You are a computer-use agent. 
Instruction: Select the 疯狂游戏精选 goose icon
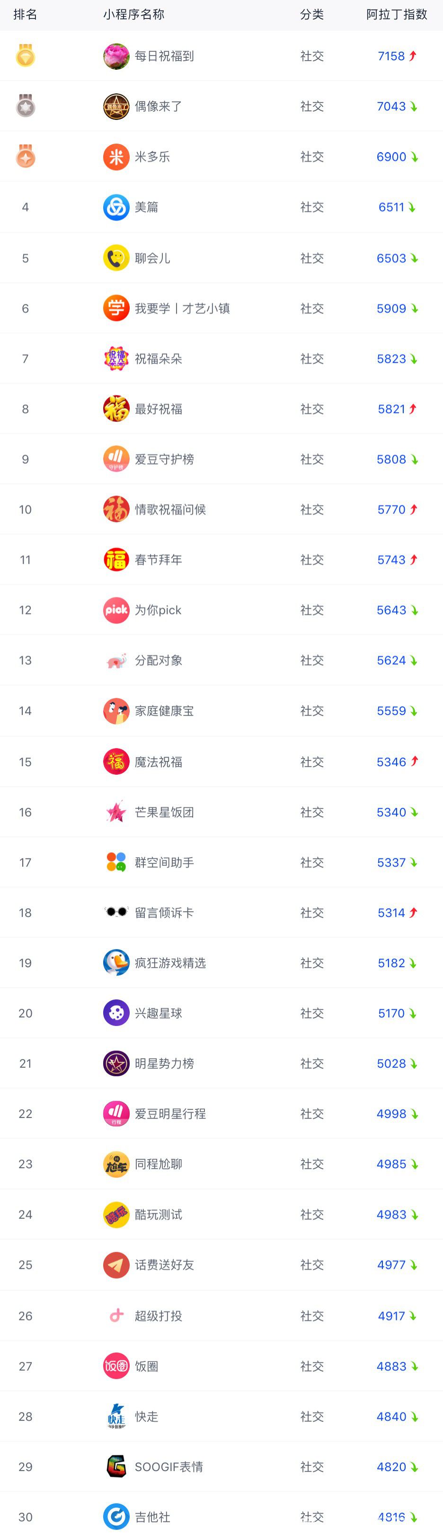[116, 962]
